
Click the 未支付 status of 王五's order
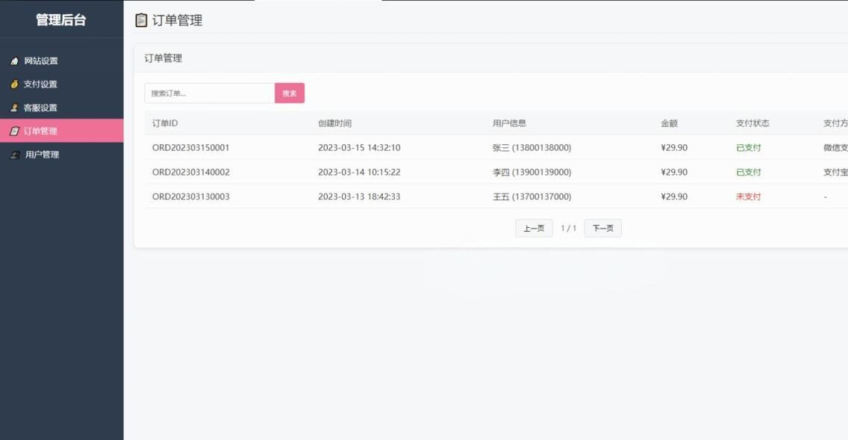point(747,196)
